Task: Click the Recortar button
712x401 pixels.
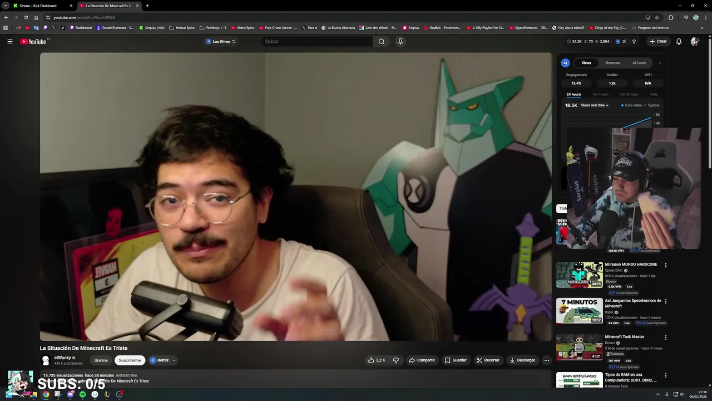Action: (488, 360)
